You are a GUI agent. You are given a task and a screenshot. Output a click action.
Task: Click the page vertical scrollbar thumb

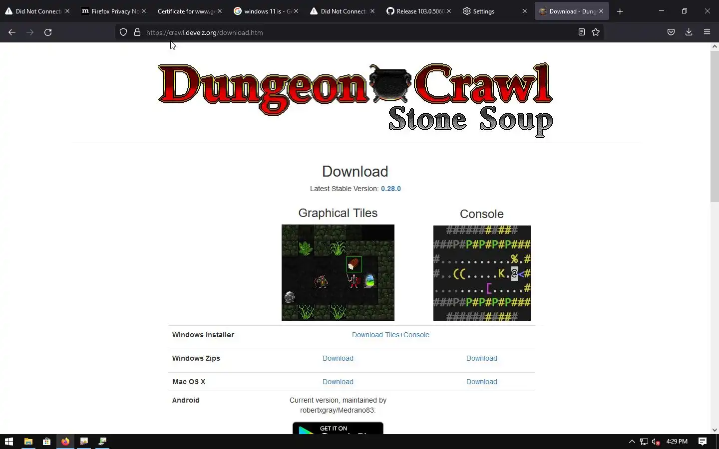pos(715,126)
